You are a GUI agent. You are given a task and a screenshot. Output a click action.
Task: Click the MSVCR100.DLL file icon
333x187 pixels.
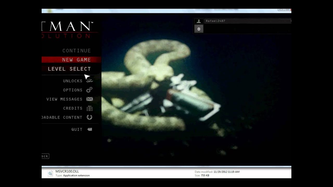pos(50,173)
